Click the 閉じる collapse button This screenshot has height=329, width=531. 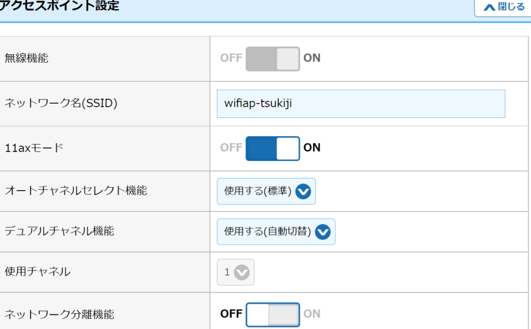503,7
